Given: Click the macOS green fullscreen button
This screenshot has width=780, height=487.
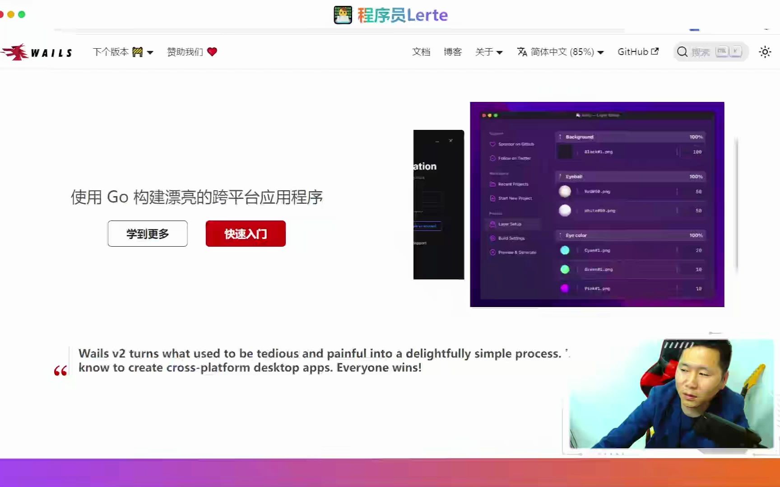Looking at the screenshot, I should pos(22,14).
